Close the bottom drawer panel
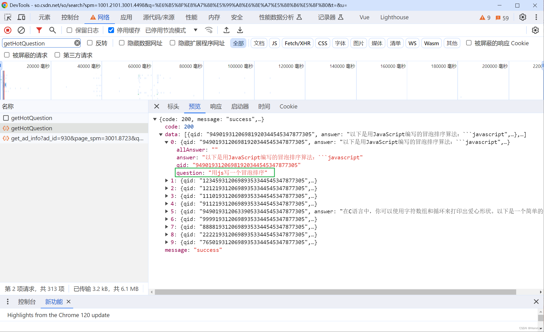 pyautogui.click(x=536, y=302)
